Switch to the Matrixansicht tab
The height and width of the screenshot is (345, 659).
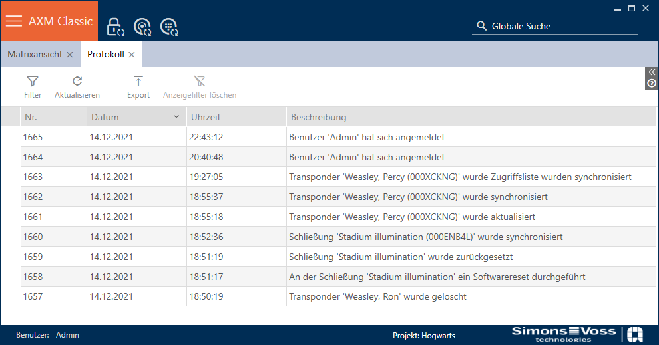(35, 54)
